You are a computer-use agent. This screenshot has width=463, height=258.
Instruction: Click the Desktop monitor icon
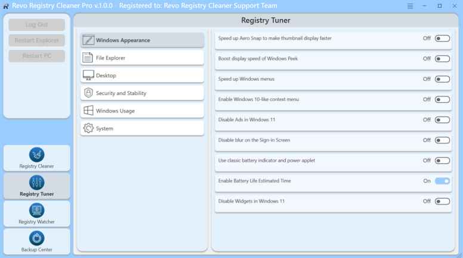click(x=88, y=75)
